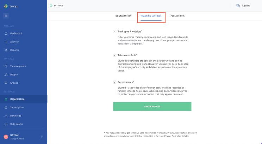Open People via its person icon
The image size is (262, 144).
[x=6, y=75]
